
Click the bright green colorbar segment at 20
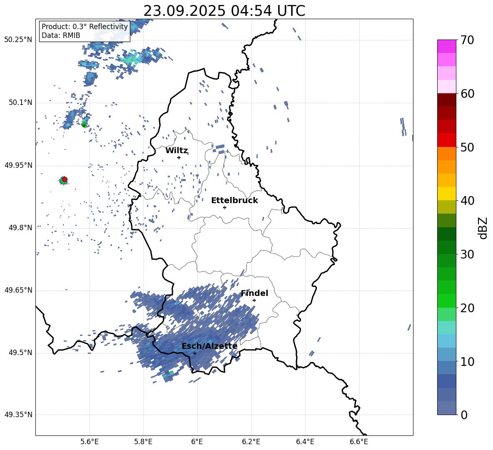(x=447, y=301)
